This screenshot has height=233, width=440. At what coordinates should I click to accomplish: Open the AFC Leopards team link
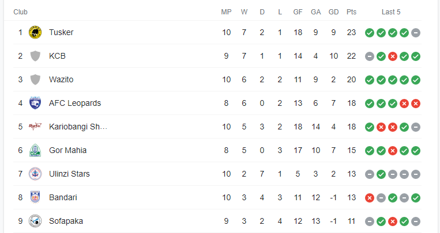75,103
